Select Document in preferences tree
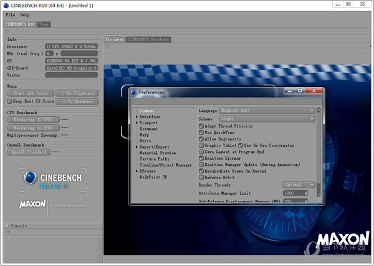Viewport: 374px width, 266px height. 148,129
